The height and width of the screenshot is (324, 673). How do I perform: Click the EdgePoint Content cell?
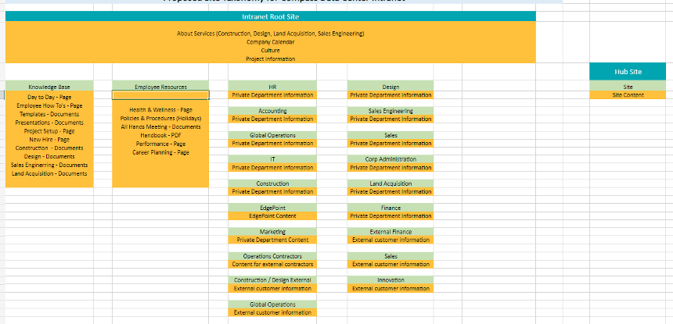point(272,216)
